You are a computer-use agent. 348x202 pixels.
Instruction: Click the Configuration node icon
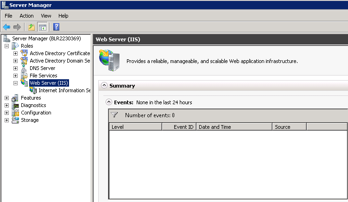coord(15,113)
